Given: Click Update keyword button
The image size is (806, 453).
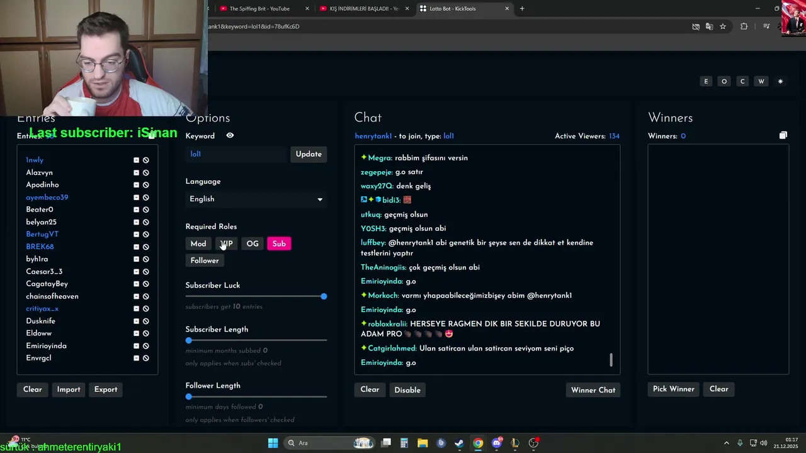Looking at the screenshot, I should [309, 154].
